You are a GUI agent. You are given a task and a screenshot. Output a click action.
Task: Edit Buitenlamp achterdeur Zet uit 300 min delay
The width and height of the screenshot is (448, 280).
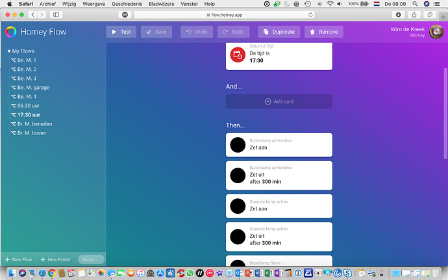tap(271, 182)
